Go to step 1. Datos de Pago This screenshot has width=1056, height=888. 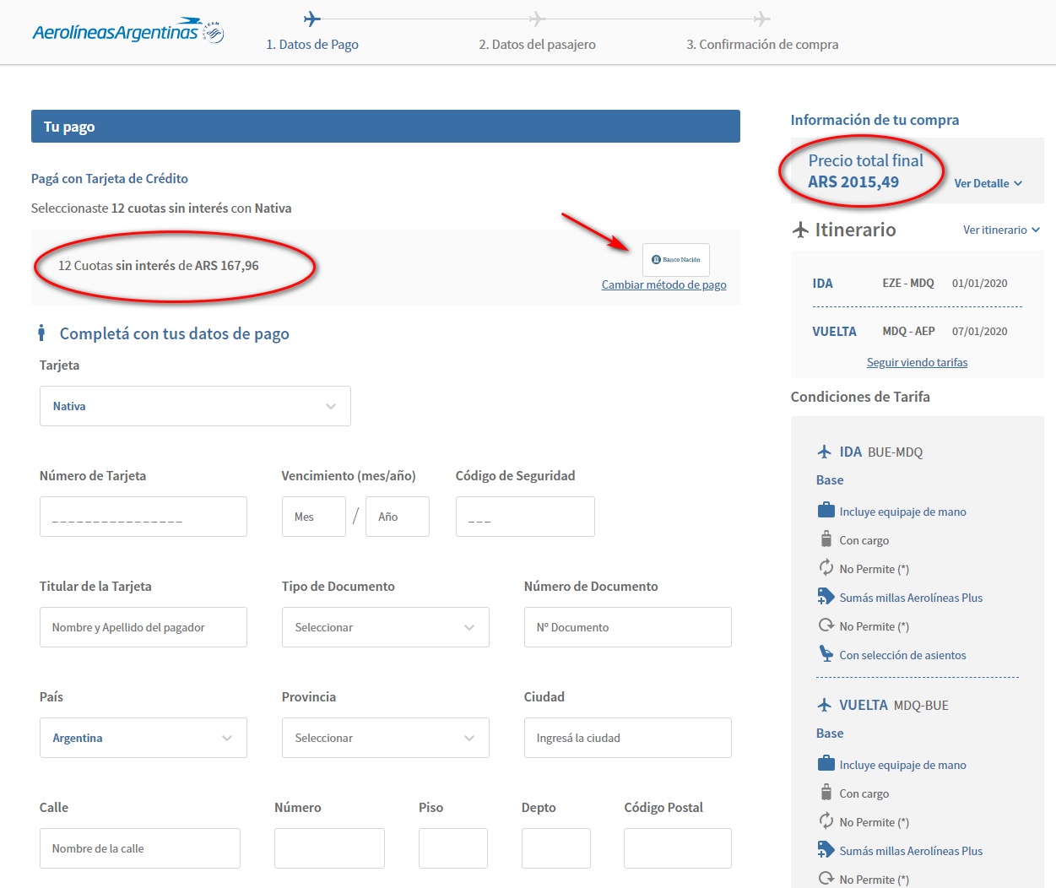(x=312, y=45)
